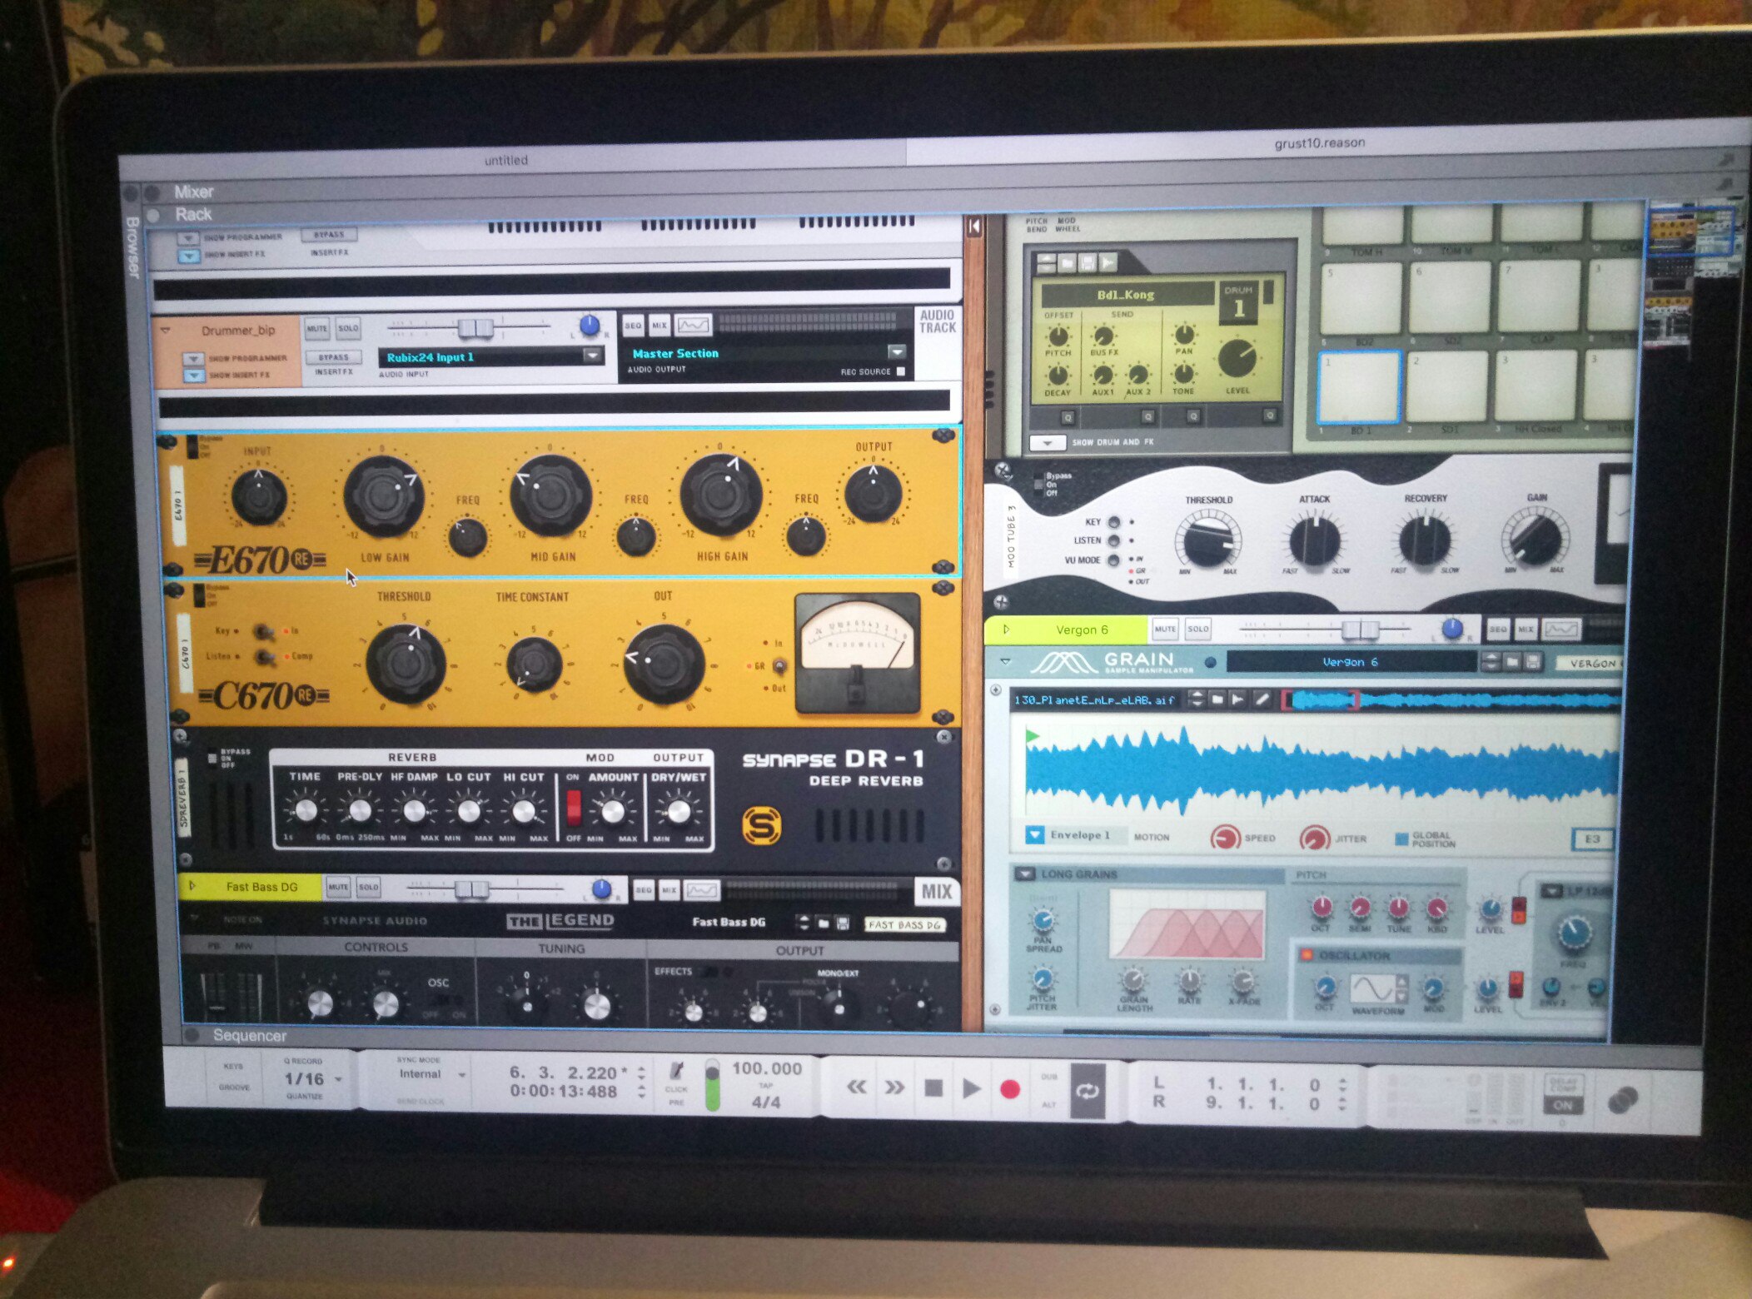Click the DR-1 reverb Time knob
This screenshot has width=1752, height=1299.
(305, 809)
